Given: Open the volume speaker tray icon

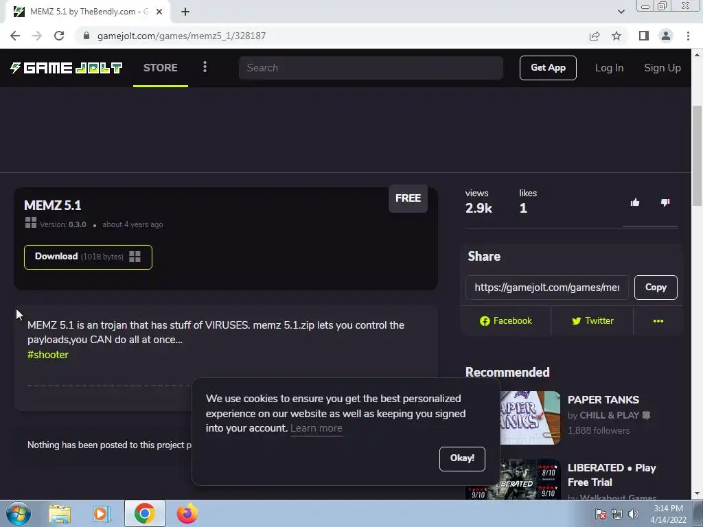Looking at the screenshot, I should 634,514.
